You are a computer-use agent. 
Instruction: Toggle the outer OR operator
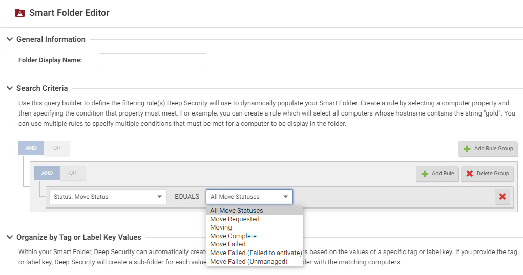tap(57, 148)
